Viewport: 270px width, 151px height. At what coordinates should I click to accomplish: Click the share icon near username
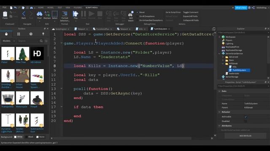(x=253, y=8)
